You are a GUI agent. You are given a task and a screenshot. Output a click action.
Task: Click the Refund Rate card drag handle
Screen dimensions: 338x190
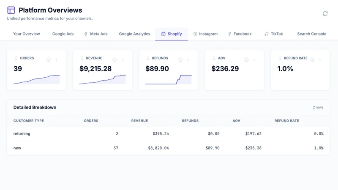[280, 58]
